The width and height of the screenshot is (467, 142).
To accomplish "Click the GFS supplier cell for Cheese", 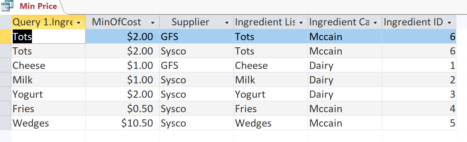I will (197, 65).
